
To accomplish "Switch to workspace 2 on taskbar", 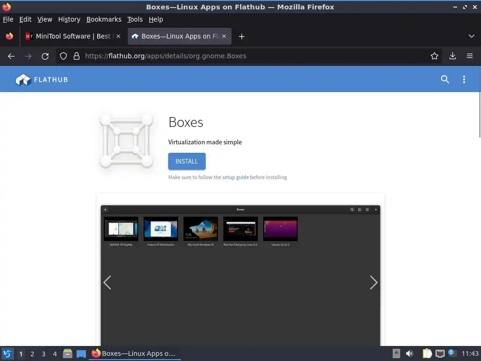I will [32, 353].
